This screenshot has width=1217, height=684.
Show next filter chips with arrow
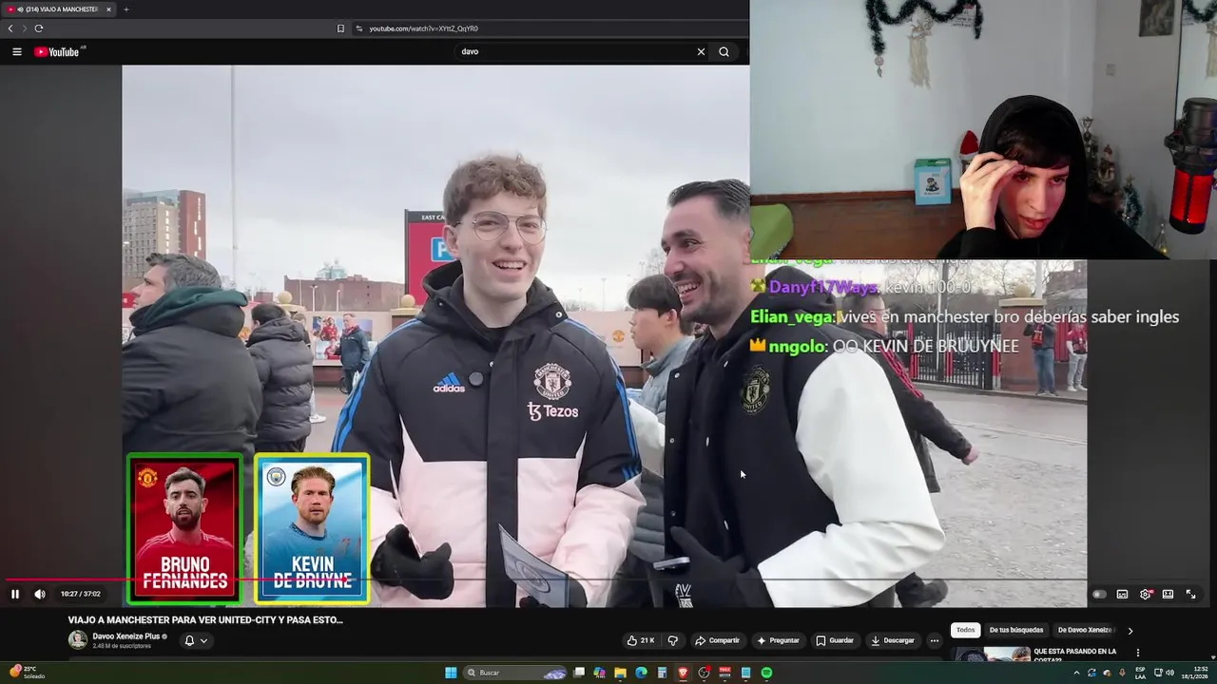[x=1130, y=630]
